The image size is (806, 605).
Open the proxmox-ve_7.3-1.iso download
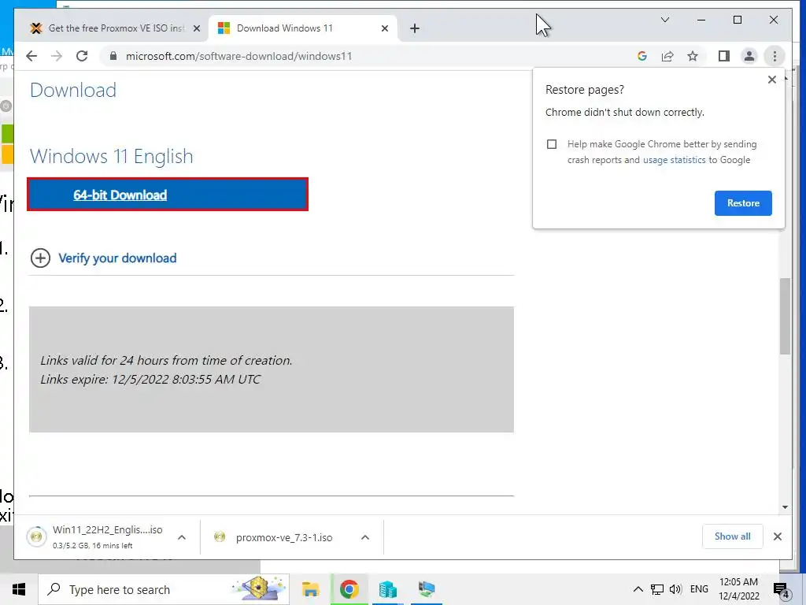pyautogui.click(x=275, y=537)
